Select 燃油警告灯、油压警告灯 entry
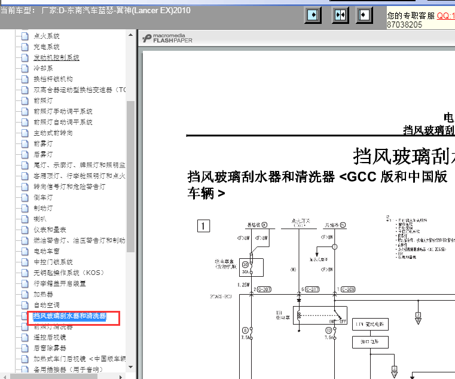This screenshot has width=455, height=379. click(x=80, y=240)
